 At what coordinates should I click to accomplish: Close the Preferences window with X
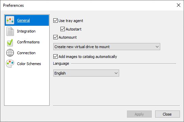pos(179,5)
